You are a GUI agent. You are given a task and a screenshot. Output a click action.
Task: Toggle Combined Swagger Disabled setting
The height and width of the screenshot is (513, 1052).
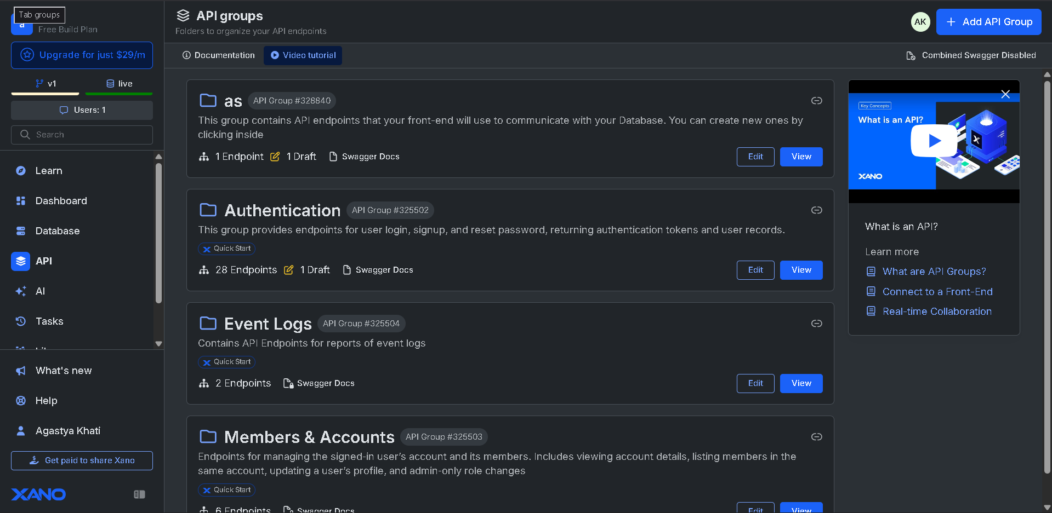pyautogui.click(x=971, y=55)
